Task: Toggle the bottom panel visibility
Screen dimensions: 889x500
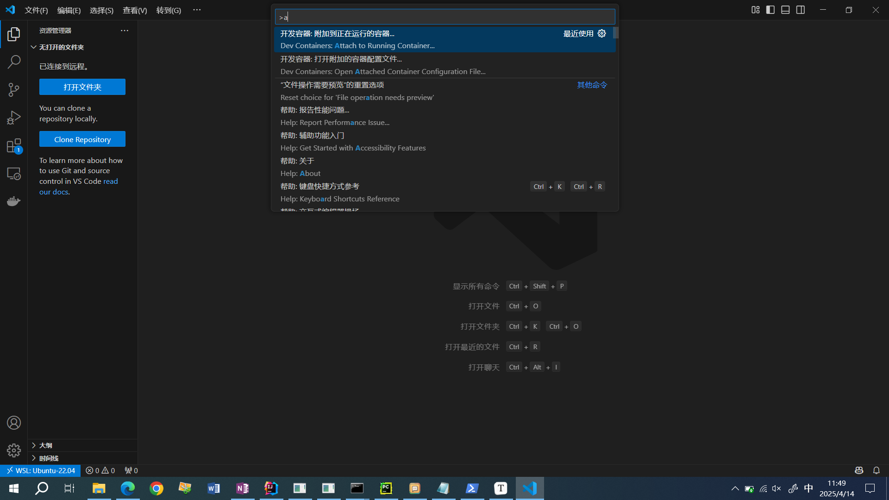Action: pyautogui.click(x=785, y=10)
